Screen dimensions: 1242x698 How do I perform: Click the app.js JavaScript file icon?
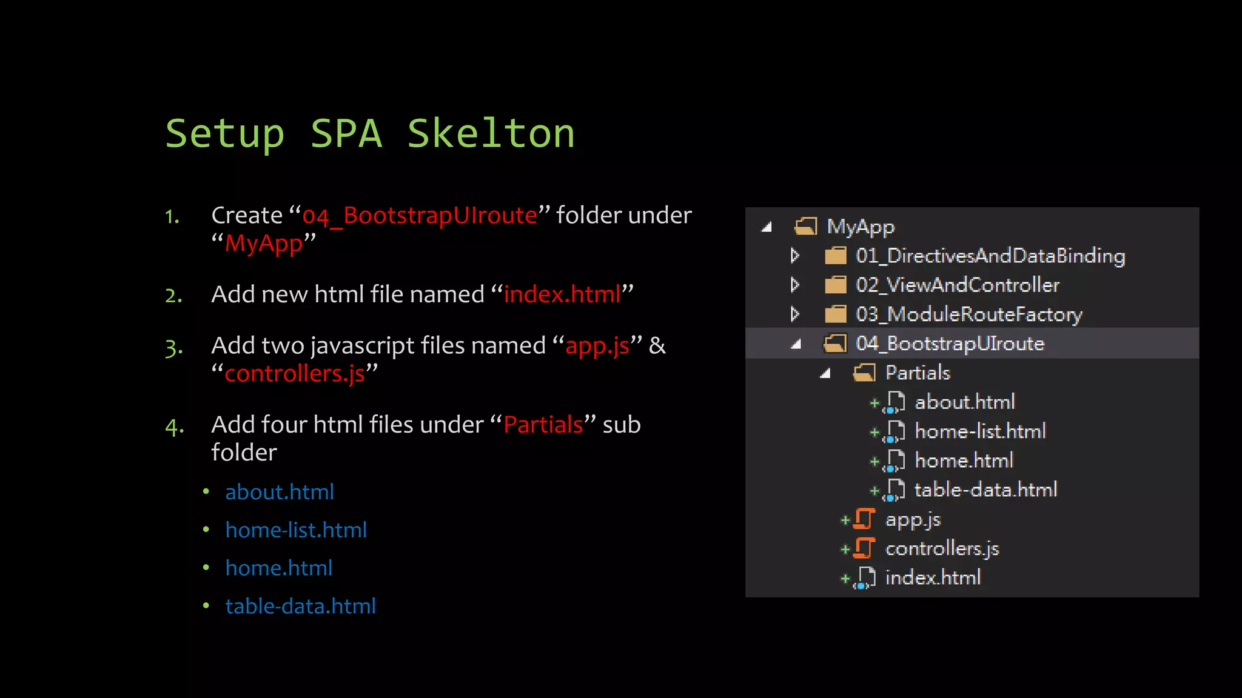click(864, 519)
